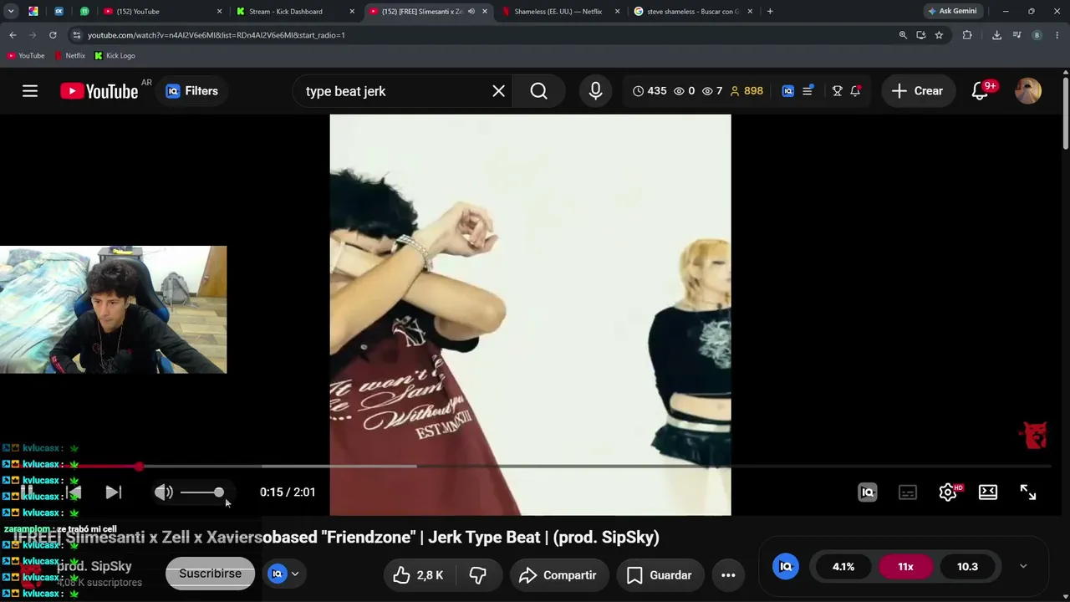Open a new browser tab
Screen dimensions: 1070x602
(x=770, y=12)
